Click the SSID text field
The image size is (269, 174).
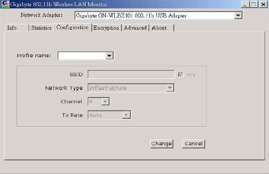point(131,74)
